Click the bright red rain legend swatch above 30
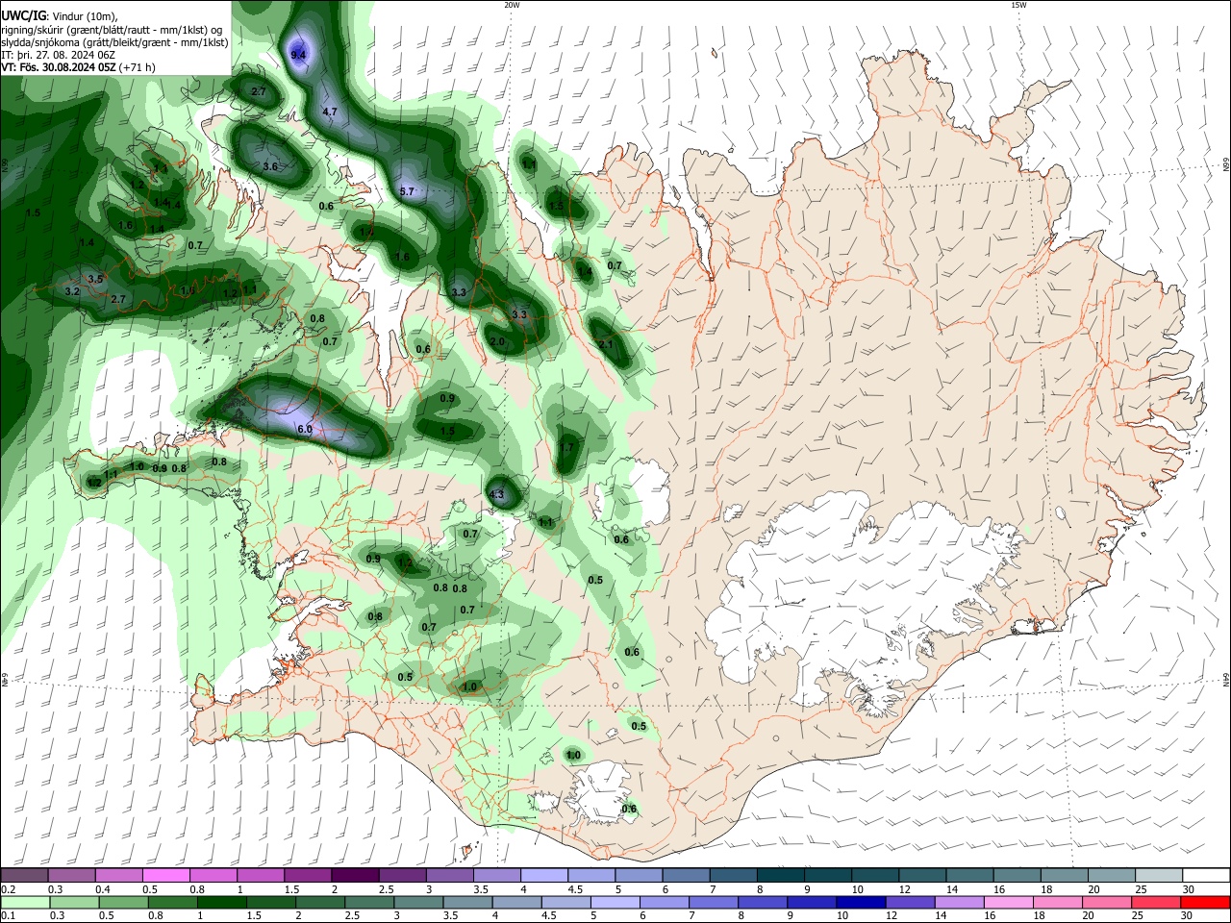This screenshot has height=923, width=1231. point(1205,902)
